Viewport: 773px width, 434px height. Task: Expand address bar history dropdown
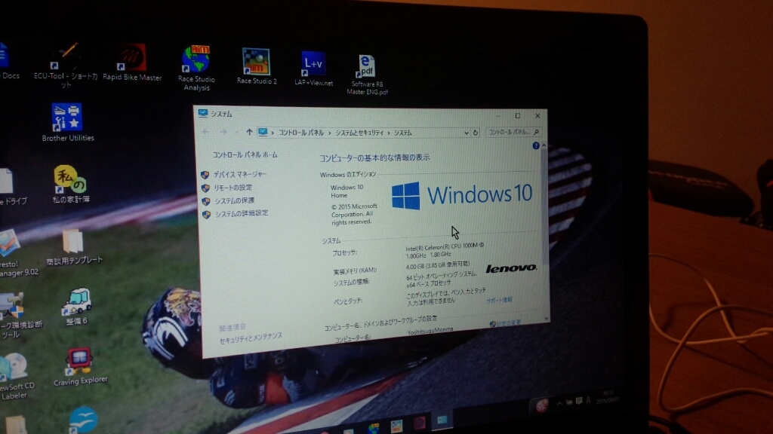[466, 133]
